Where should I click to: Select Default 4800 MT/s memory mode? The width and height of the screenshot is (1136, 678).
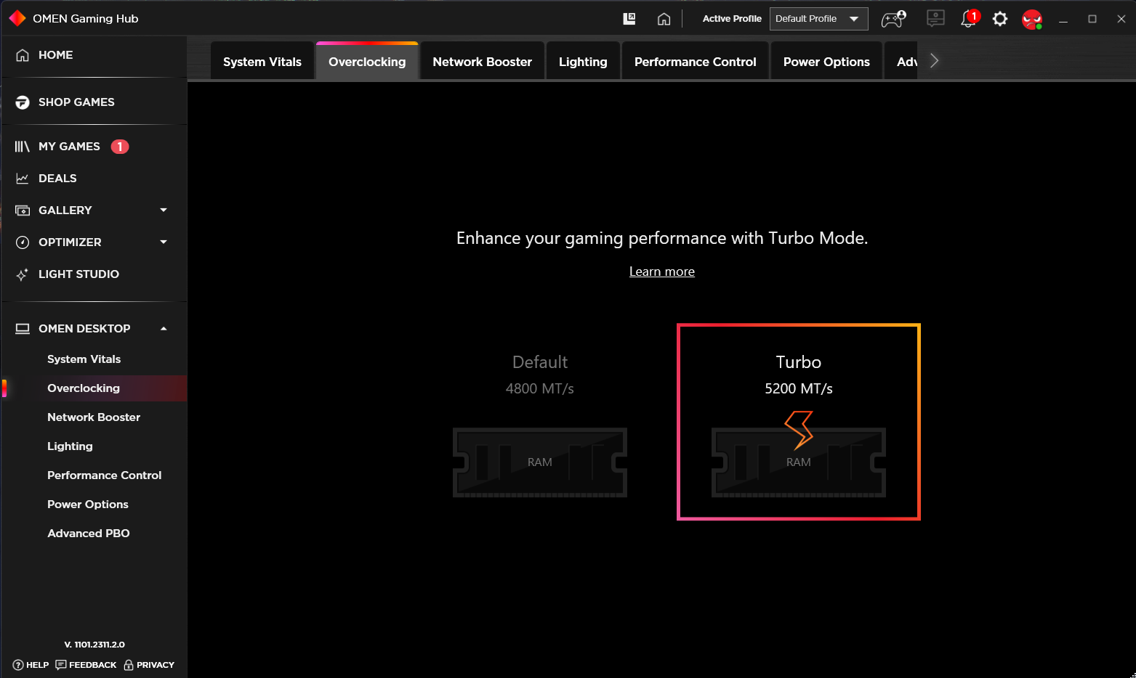point(540,422)
